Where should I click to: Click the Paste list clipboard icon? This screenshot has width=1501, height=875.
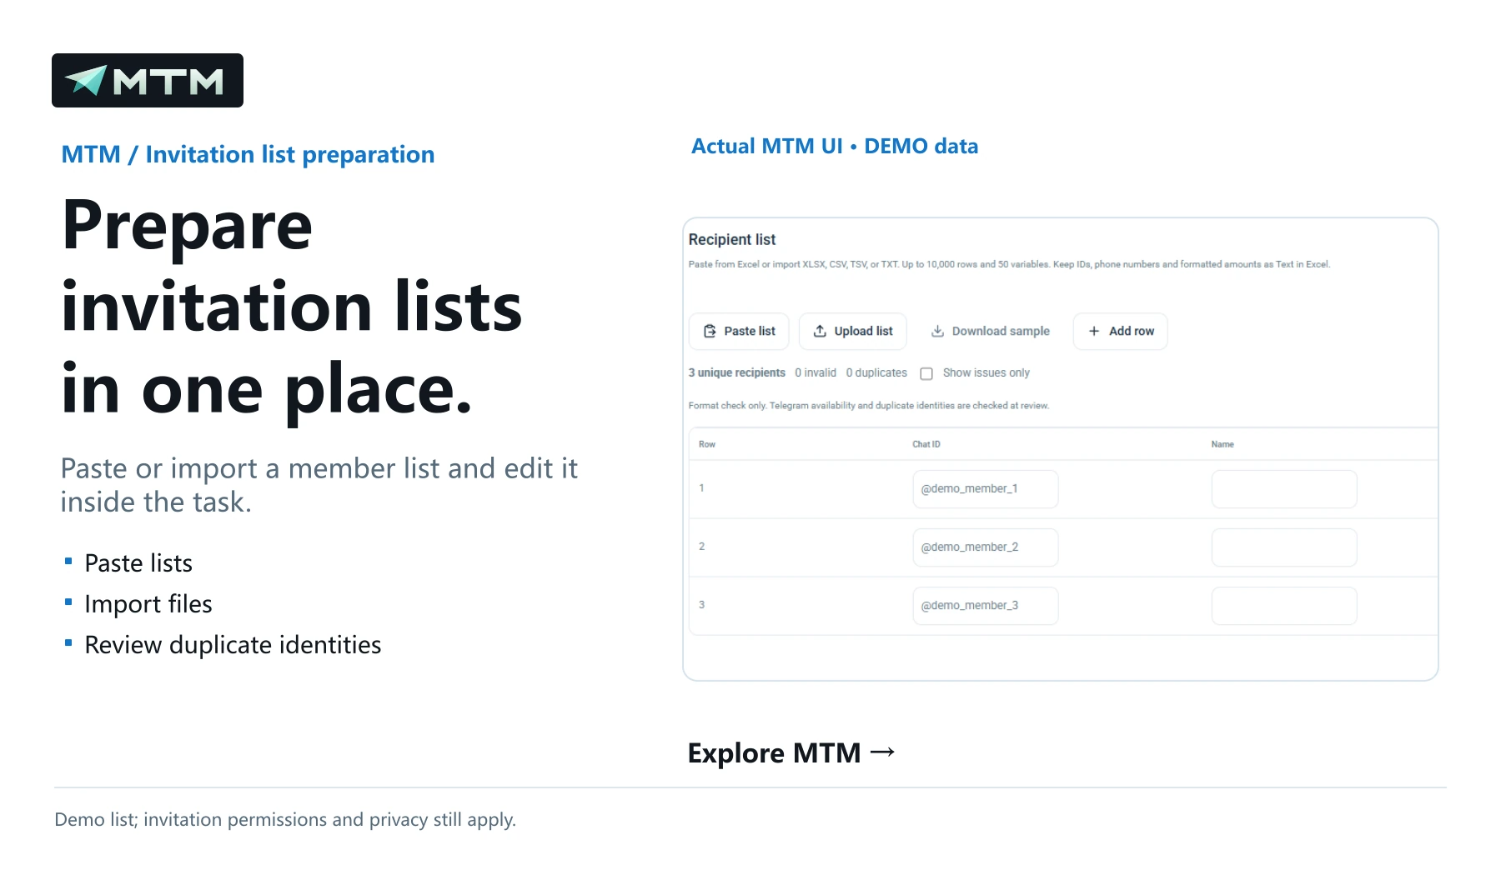pyautogui.click(x=710, y=331)
